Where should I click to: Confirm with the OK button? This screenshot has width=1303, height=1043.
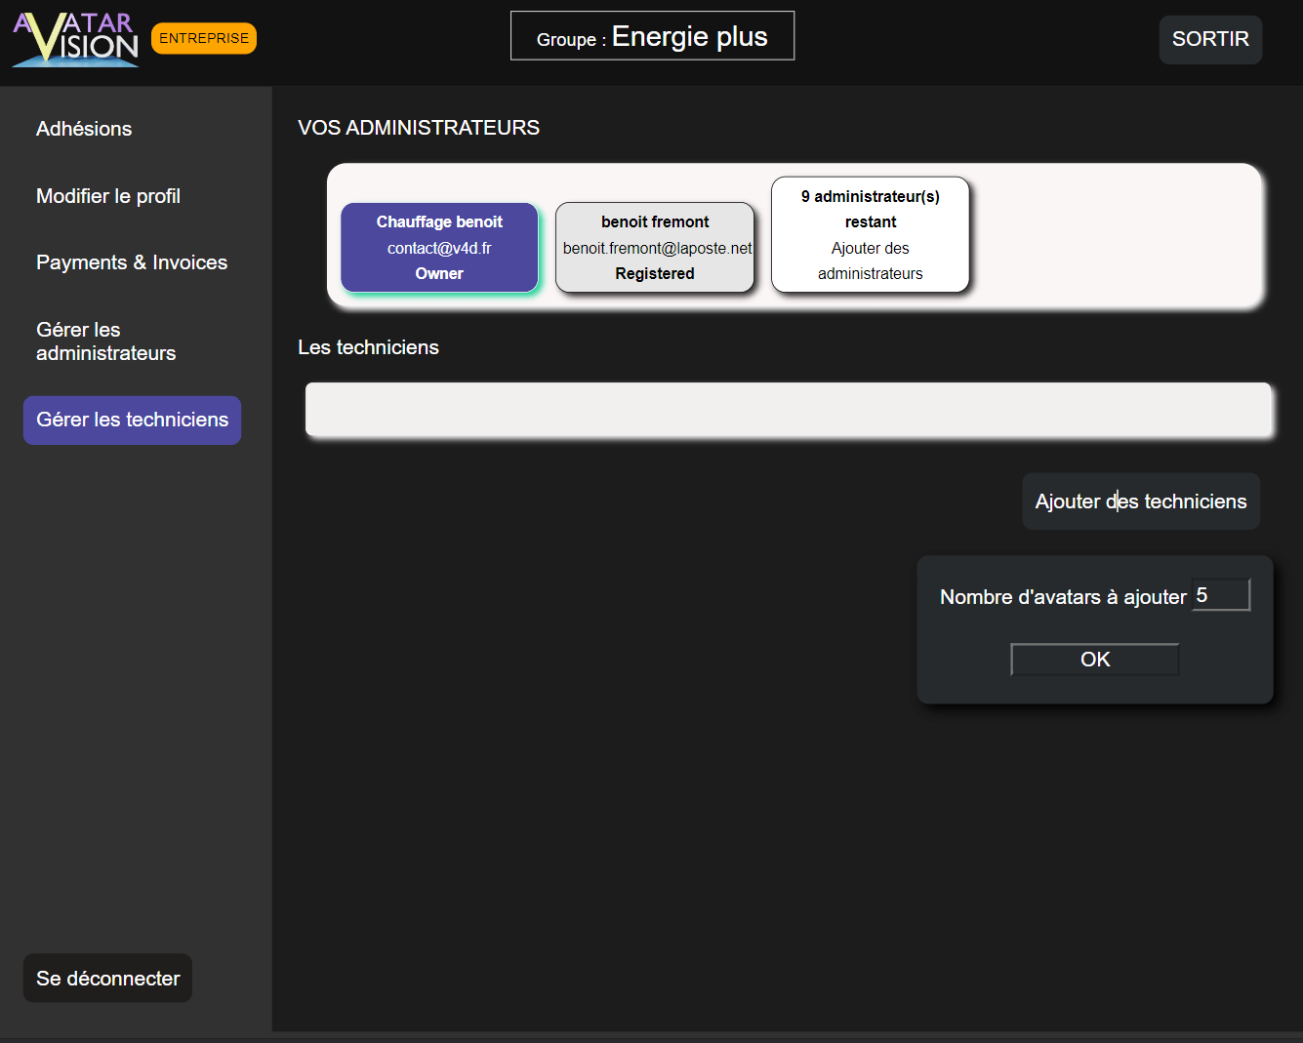pyautogui.click(x=1095, y=660)
